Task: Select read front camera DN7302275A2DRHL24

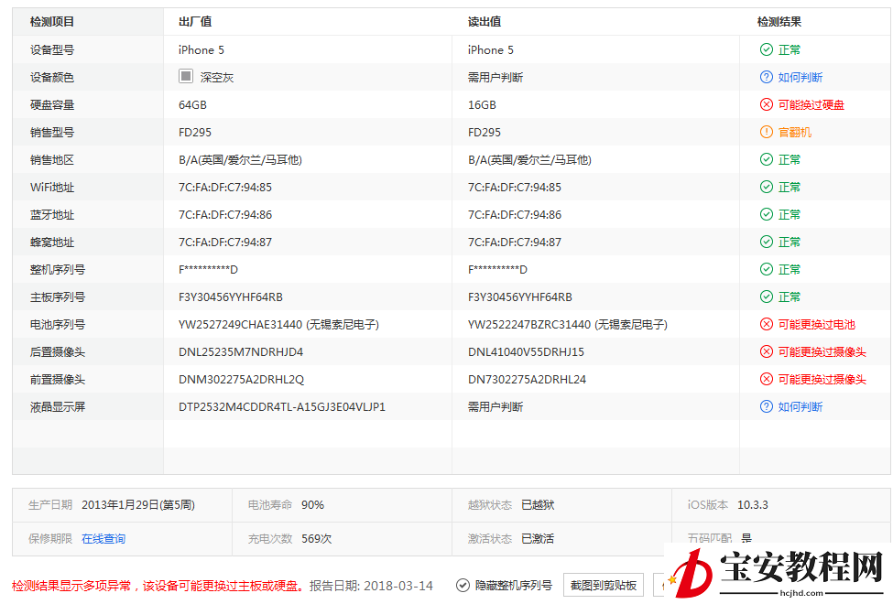Action: tap(527, 379)
